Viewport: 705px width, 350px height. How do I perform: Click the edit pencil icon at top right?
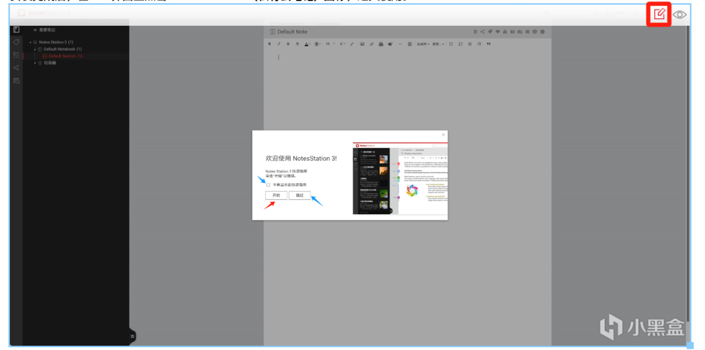click(x=659, y=14)
